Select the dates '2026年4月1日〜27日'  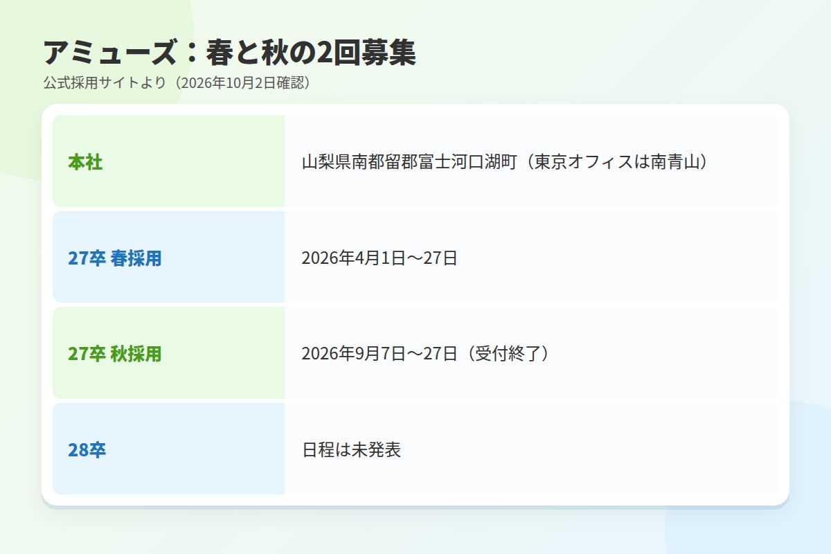coord(379,258)
